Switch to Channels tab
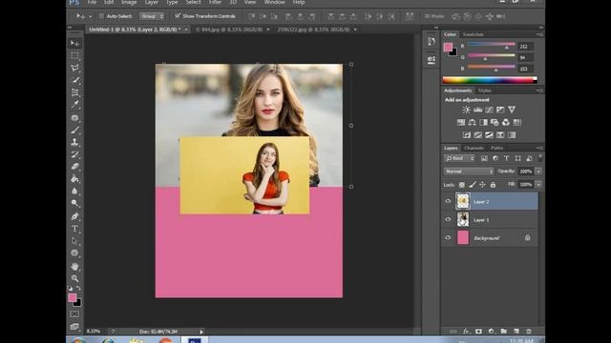 474,149
